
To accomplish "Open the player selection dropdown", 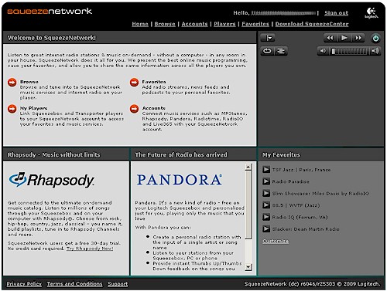I will click(268, 38).
